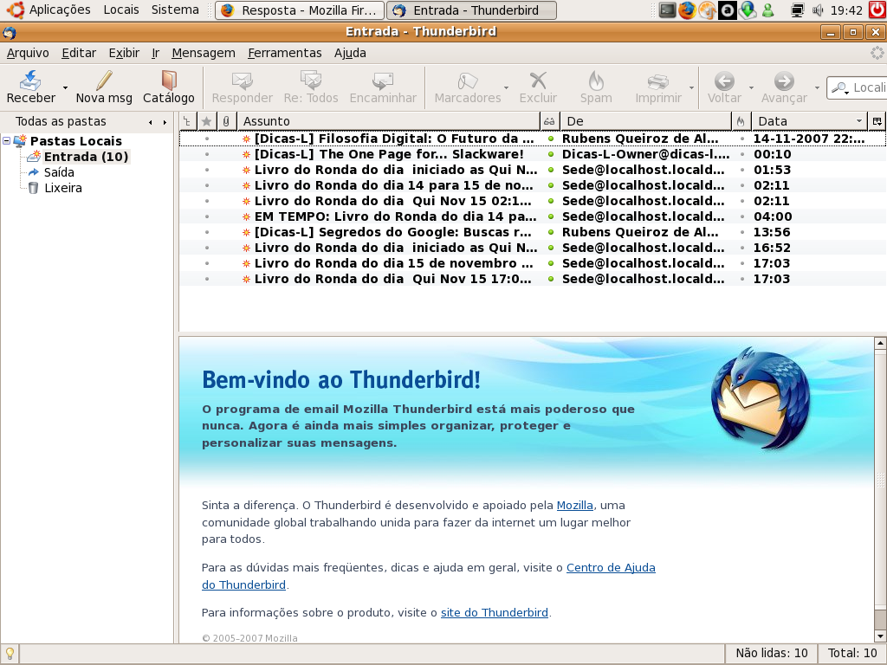The height and width of the screenshot is (665, 887).
Task: Open the search options magnifier dropdown
Action: (840, 88)
